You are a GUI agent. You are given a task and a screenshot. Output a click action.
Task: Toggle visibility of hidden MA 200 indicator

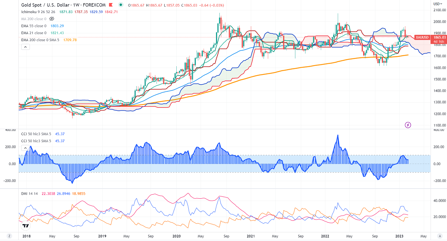coord(52,18)
